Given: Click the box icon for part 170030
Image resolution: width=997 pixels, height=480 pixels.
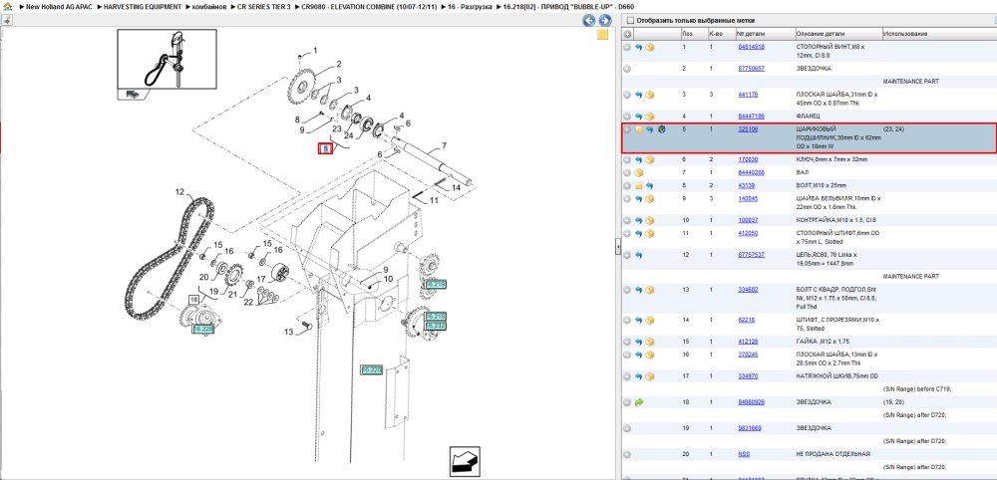Looking at the screenshot, I should [650, 160].
